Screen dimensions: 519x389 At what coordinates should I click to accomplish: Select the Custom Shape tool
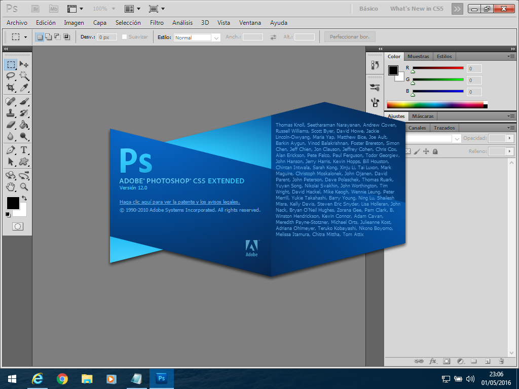coord(24,162)
